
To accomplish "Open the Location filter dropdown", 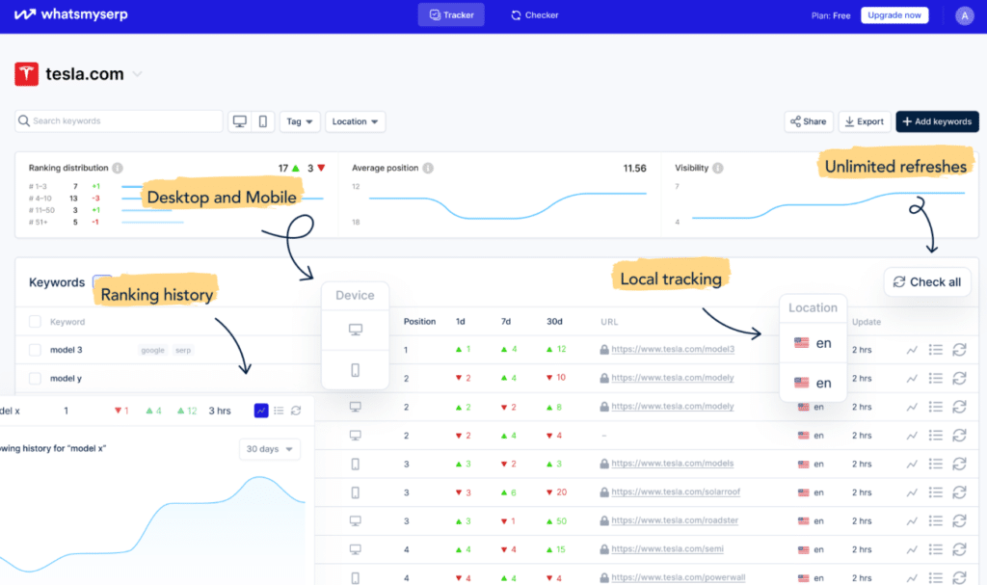I will tap(355, 121).
